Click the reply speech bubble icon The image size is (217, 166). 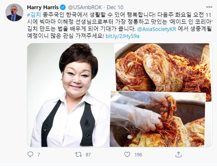(30, 155)
